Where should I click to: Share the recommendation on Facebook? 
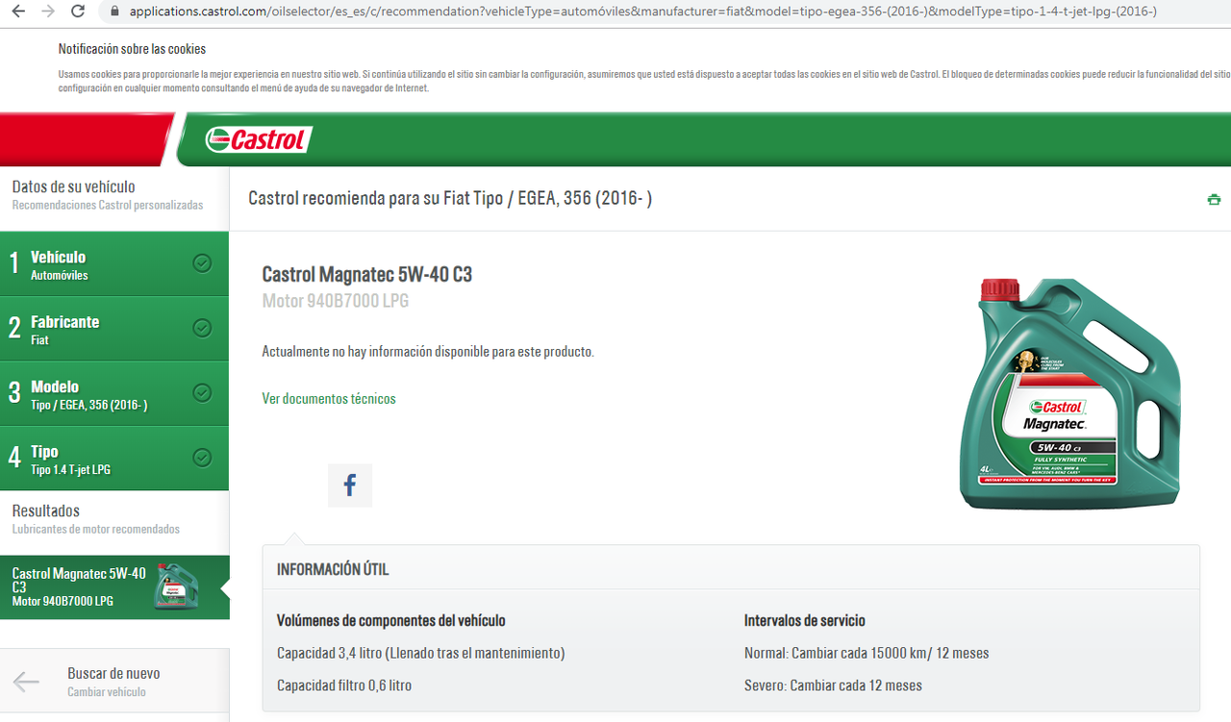point(349,485)
